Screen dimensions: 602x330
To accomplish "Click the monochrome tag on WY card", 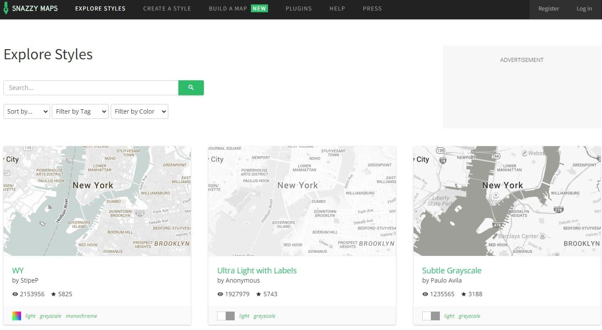I will click(x=81, y=316).
